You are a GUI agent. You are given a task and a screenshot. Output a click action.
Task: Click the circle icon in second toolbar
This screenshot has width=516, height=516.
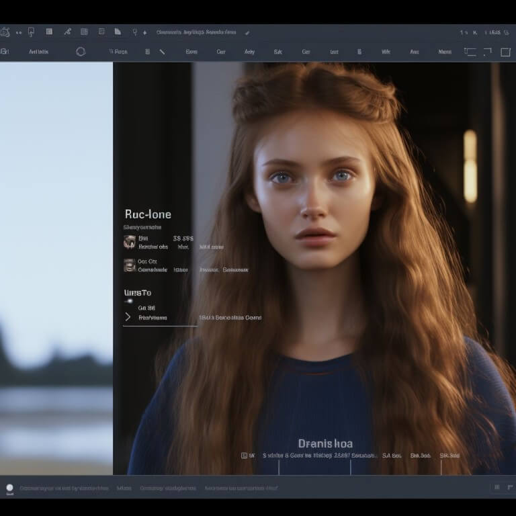[x=81, y=51]
